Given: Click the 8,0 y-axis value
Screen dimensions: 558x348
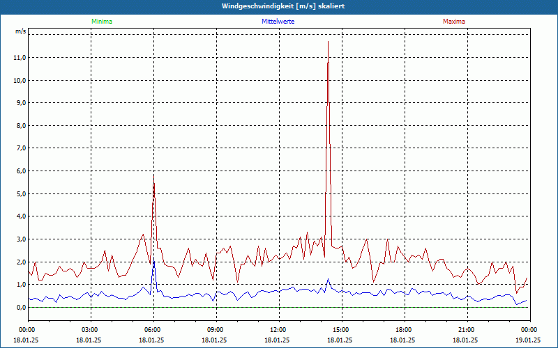Looking at the screenshot, I should click(x=22, y=126).
